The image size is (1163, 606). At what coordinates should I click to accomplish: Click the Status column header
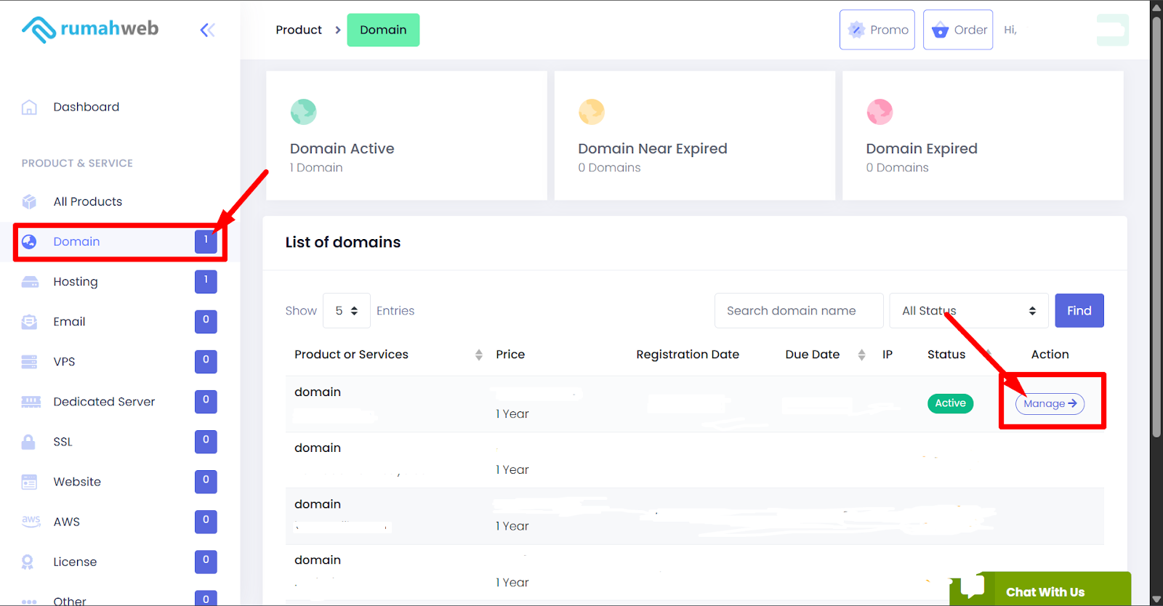946,355
